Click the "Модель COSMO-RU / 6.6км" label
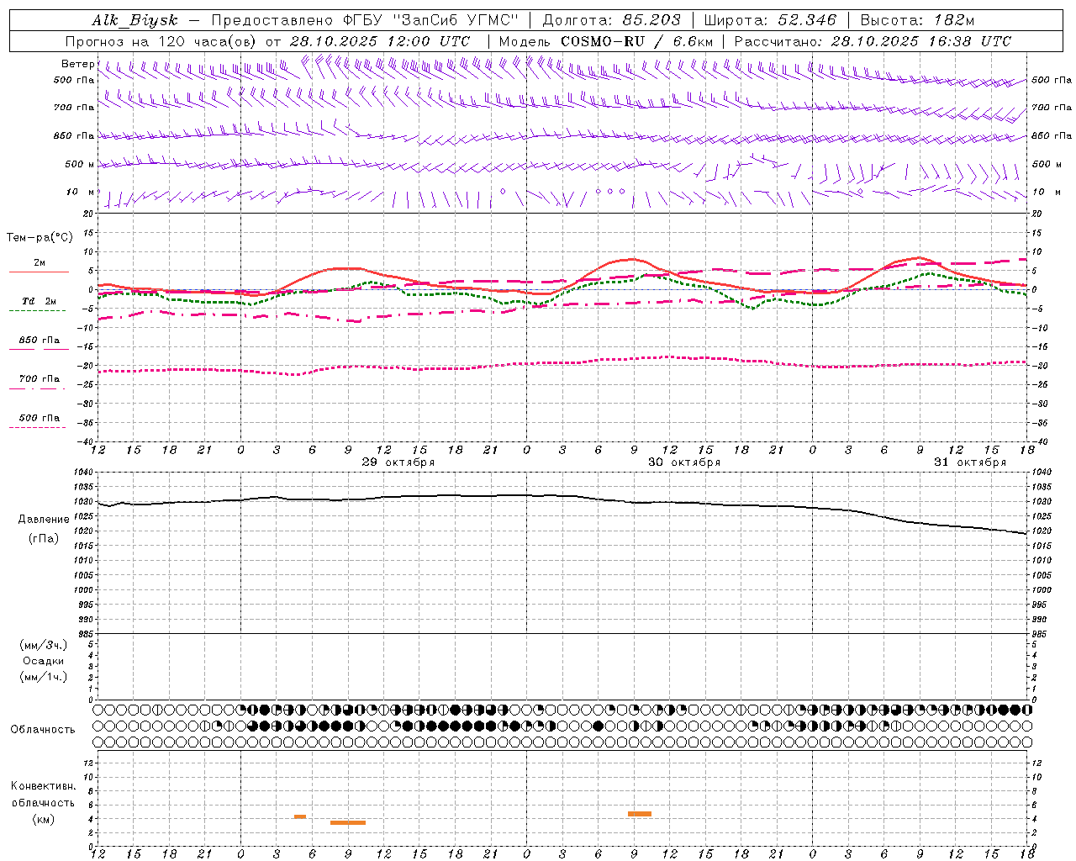Image resolution: width=1076 pixels, height=861 pixels. tap(606, 41)
